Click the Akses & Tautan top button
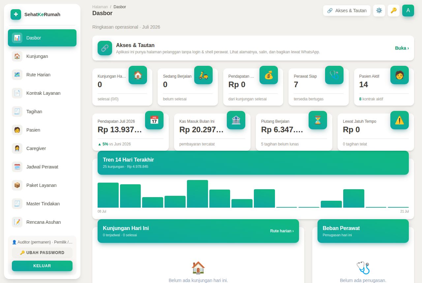The height and width of the screenshot is (283, 422). tap(347, 11)
